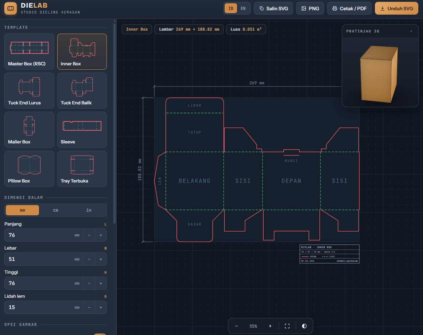
Task: Click the 55% zoom level readout
Action: [x=253, y=326]
